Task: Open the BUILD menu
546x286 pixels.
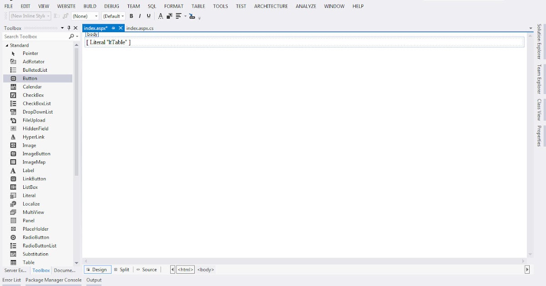Action: (89, 6)
